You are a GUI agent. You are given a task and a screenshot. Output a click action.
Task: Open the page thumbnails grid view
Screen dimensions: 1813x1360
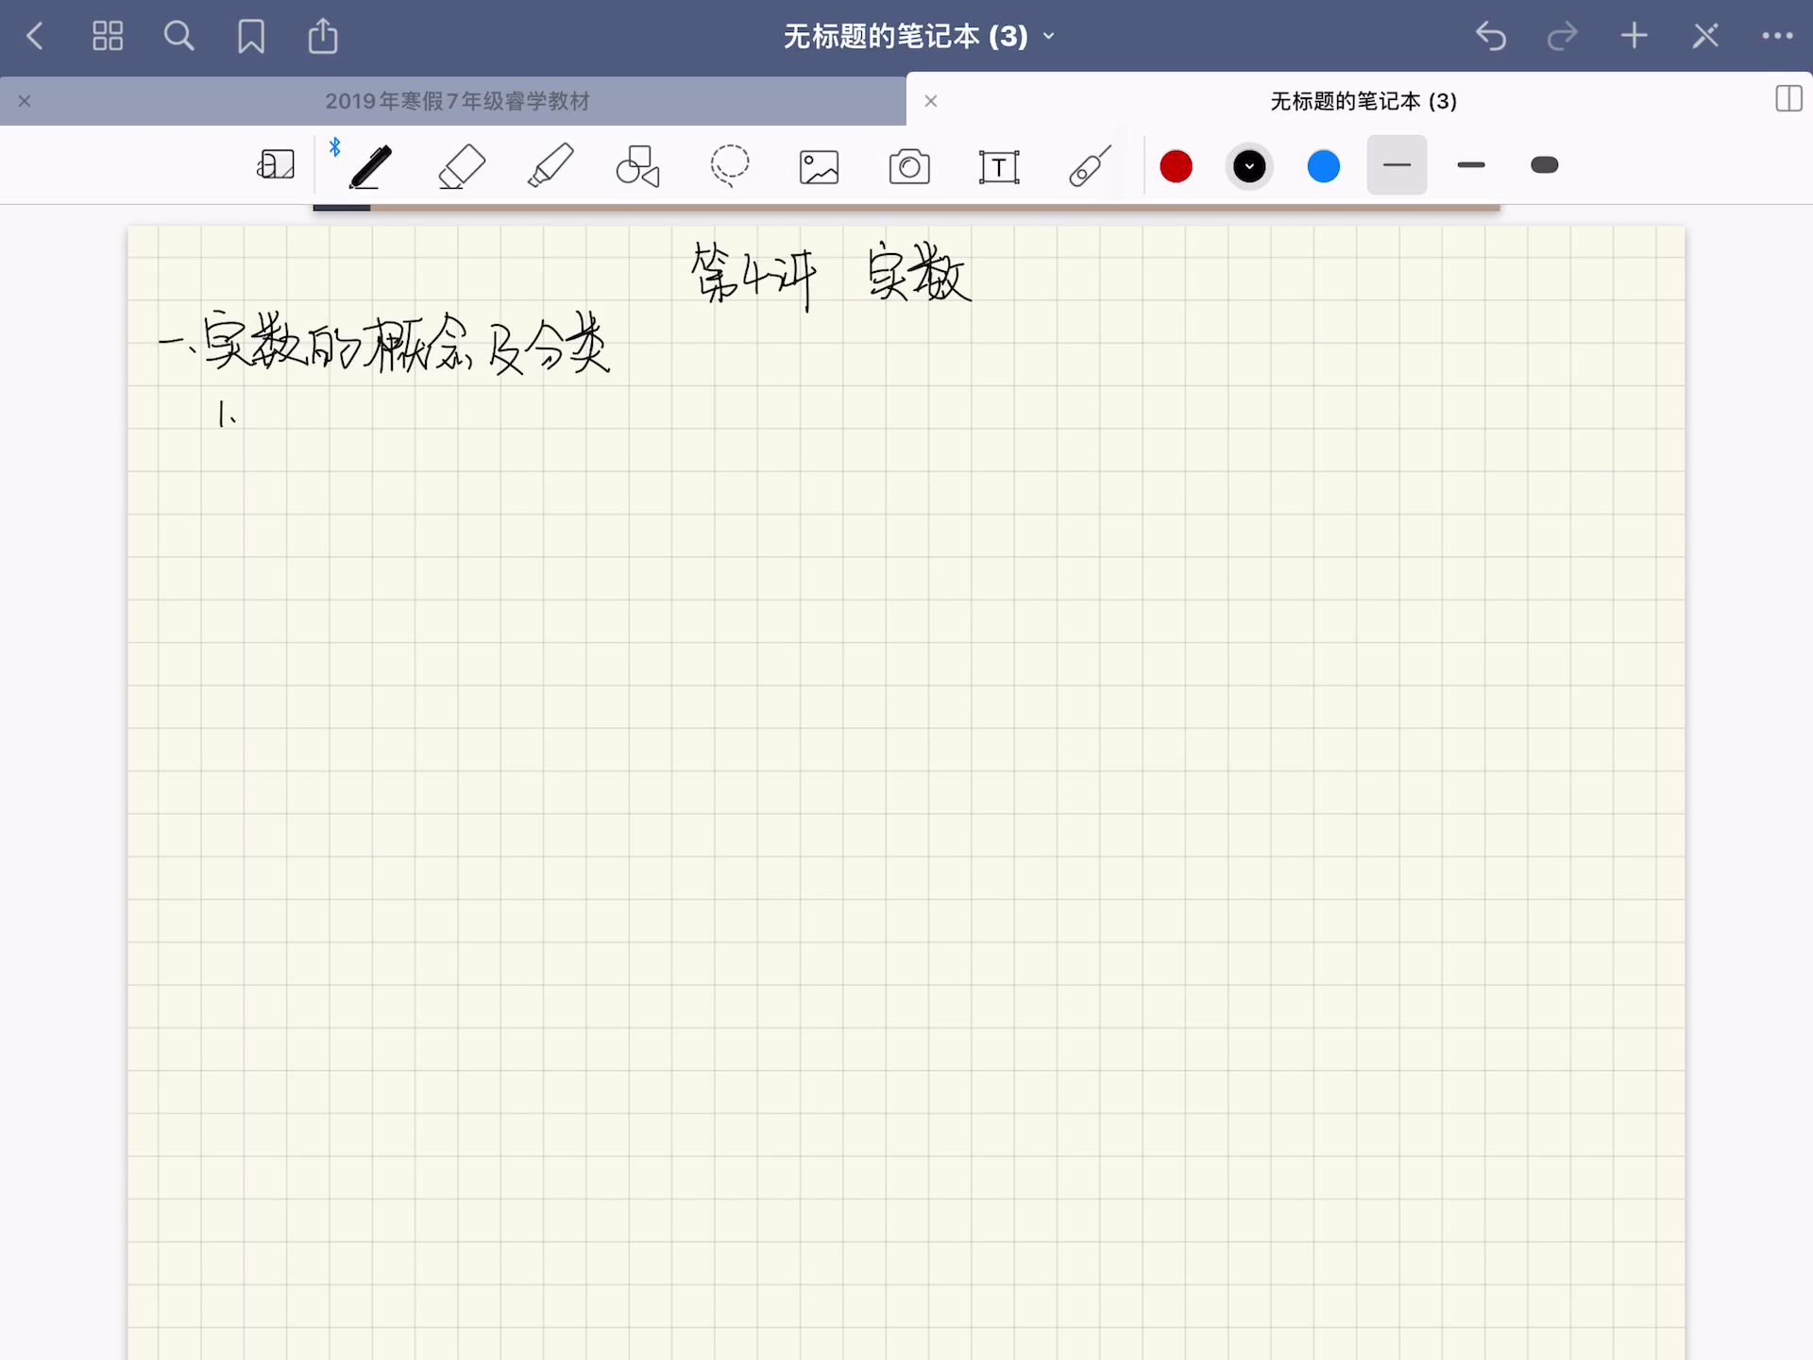[x=108, y=36]
